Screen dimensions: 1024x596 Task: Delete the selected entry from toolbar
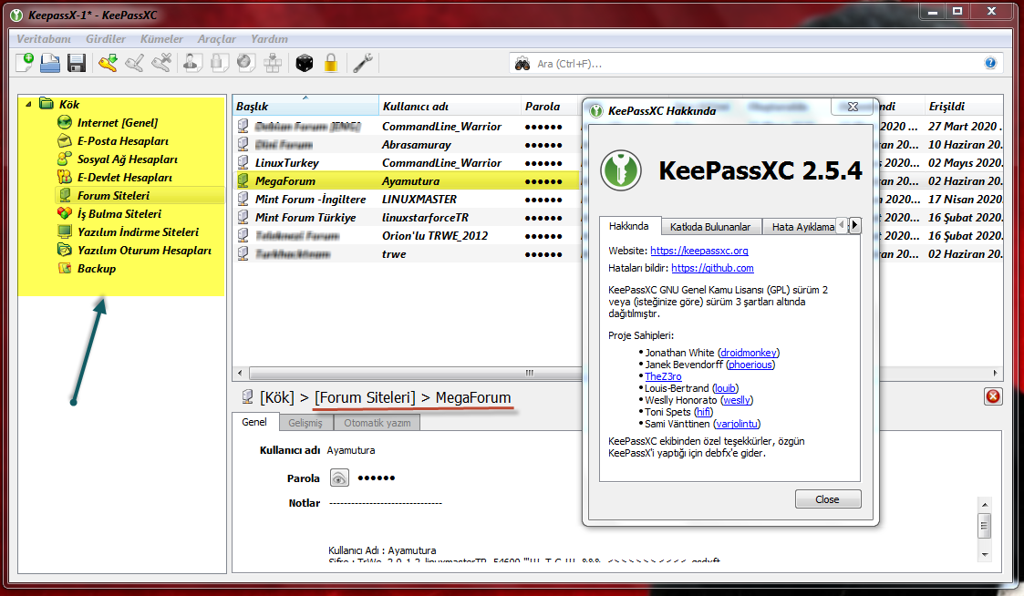click(161, 63)
